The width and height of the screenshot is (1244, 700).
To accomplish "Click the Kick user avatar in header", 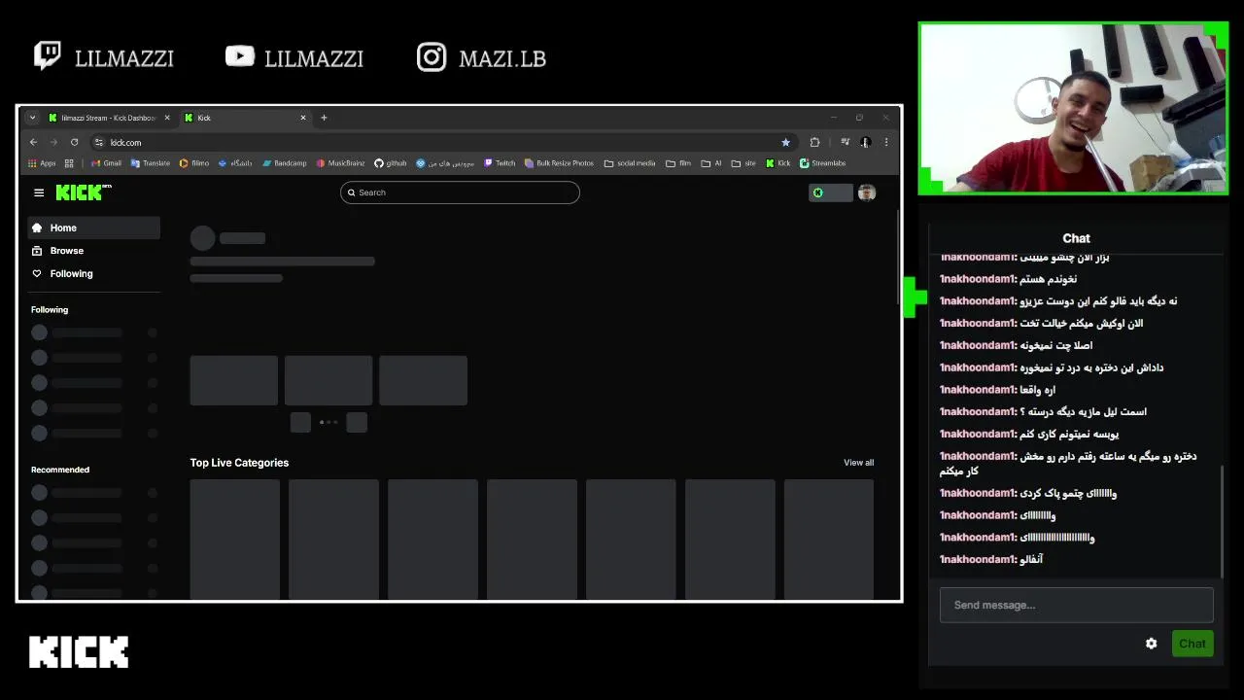I will pos(867,192).
